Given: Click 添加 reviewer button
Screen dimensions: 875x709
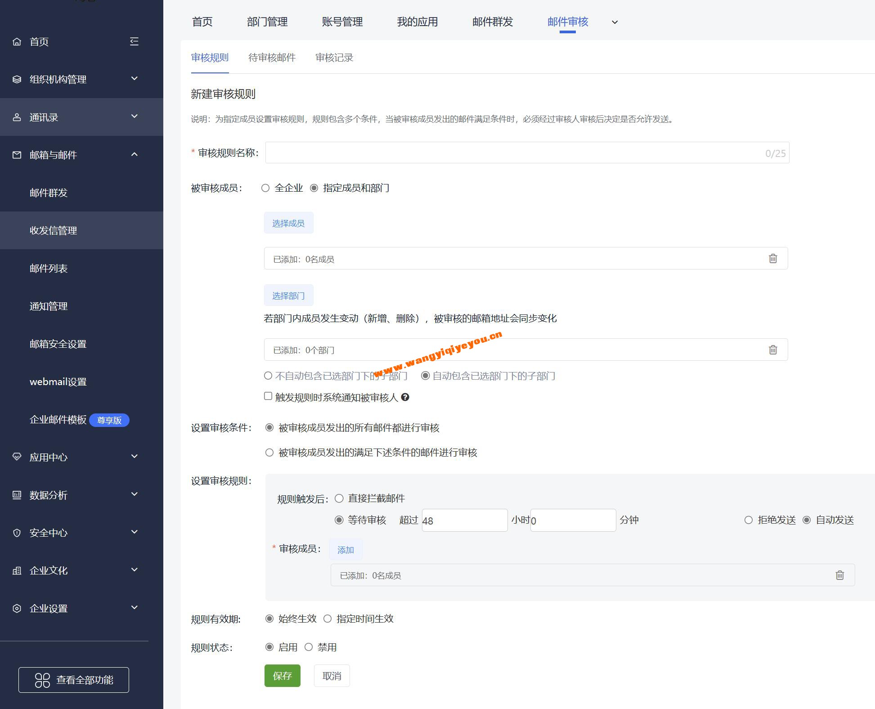Looking at the screenshot, I should [x=346, y=550].
